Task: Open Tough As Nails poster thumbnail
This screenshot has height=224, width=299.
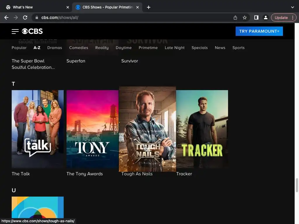Action: click(x=147, y=129)
